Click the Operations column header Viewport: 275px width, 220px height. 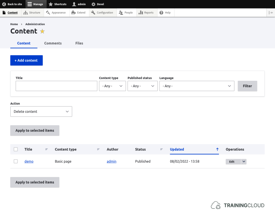pos(235,149)
